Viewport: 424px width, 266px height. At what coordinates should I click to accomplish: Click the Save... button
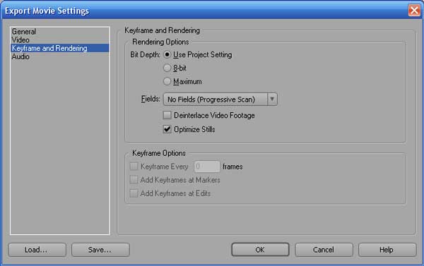click(x=100, y=250)
